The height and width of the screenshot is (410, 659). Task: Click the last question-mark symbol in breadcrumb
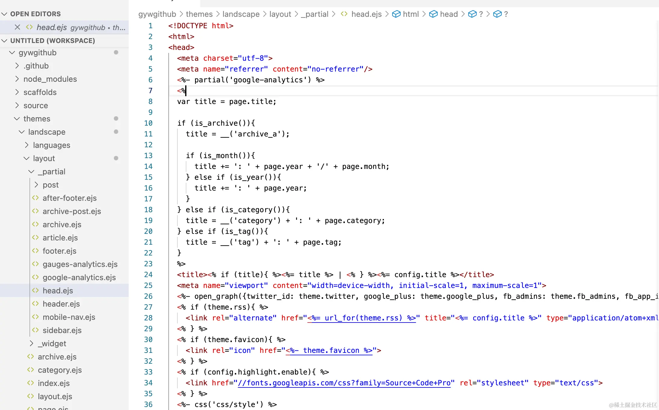[506, 14]
